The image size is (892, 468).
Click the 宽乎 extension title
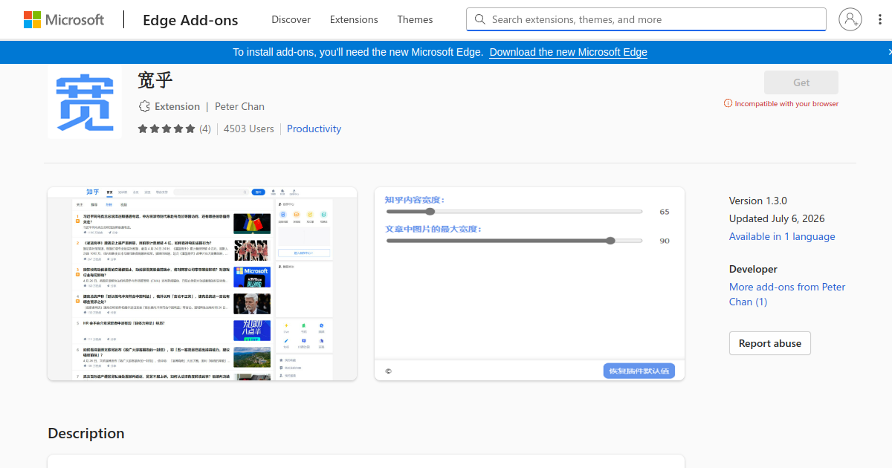coord(155,79)
